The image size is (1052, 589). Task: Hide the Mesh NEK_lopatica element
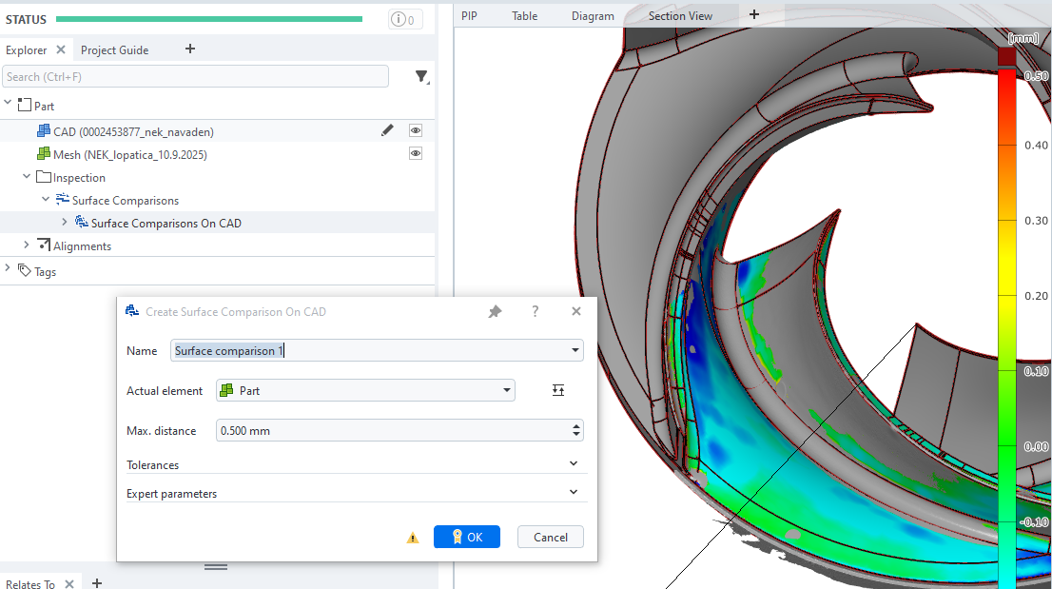click(416, 153)
